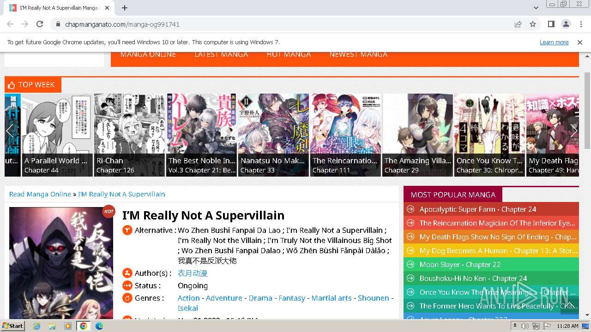The image size is (591, 332).
Task: Open The Former Hero Wants To Live Peacefully
Action: point(498,306)
